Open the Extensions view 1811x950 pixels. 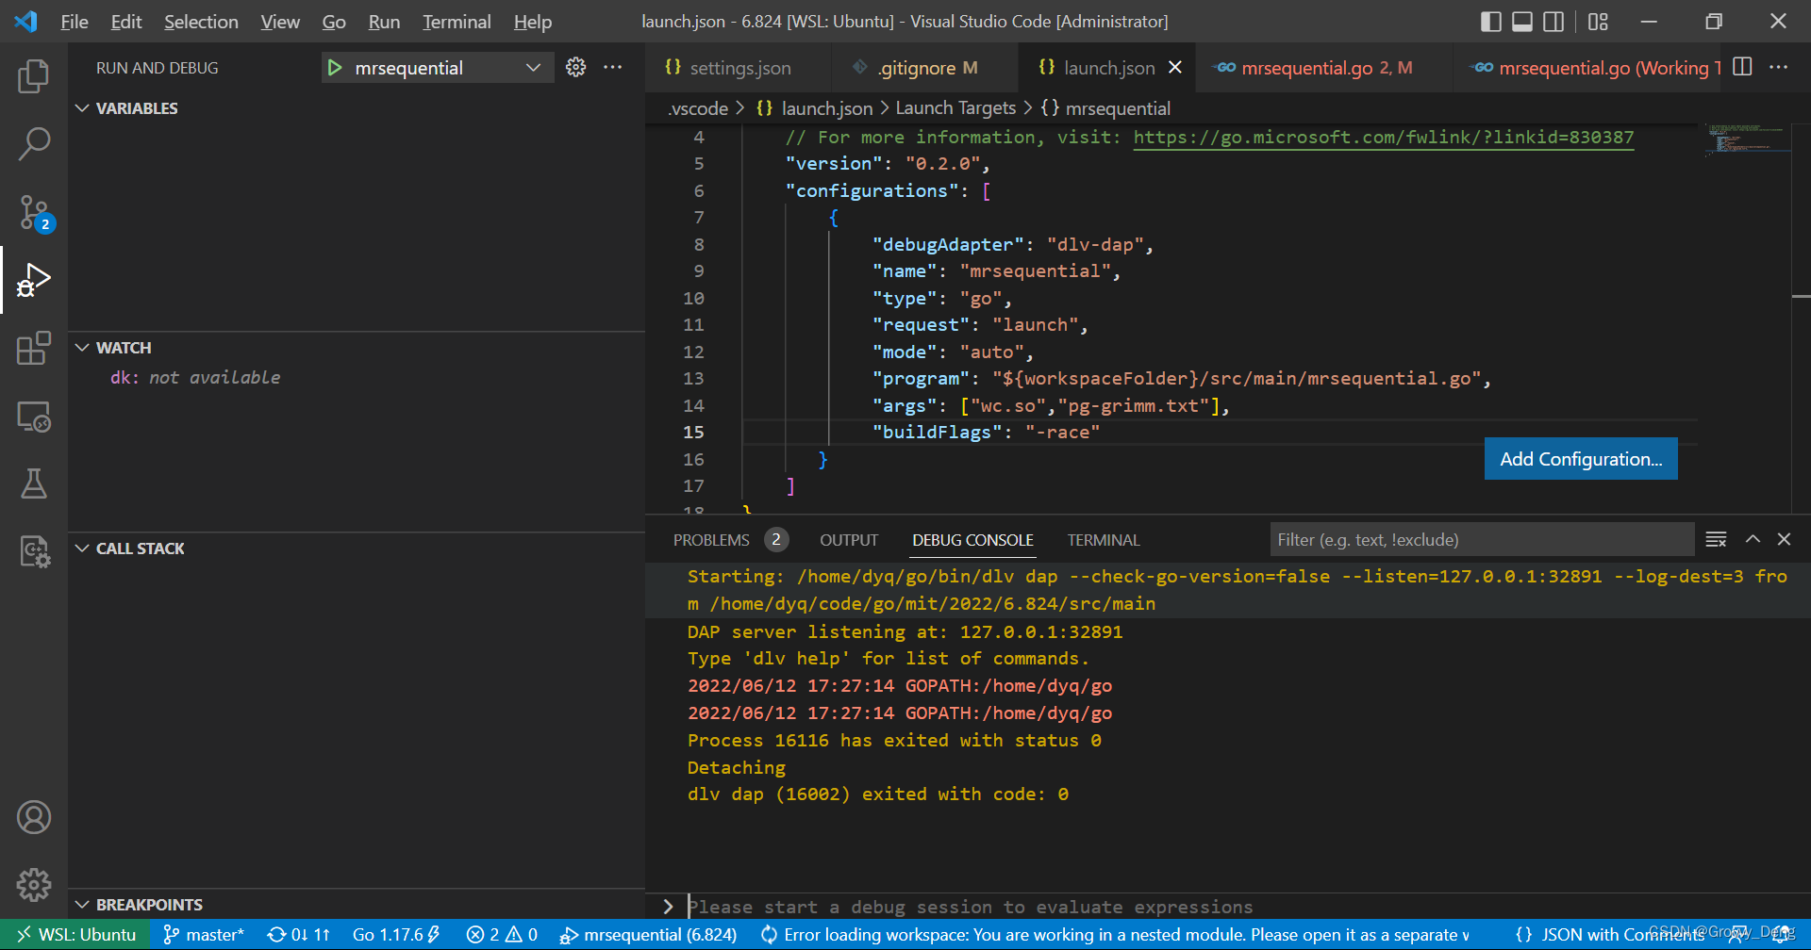[34, 348]
